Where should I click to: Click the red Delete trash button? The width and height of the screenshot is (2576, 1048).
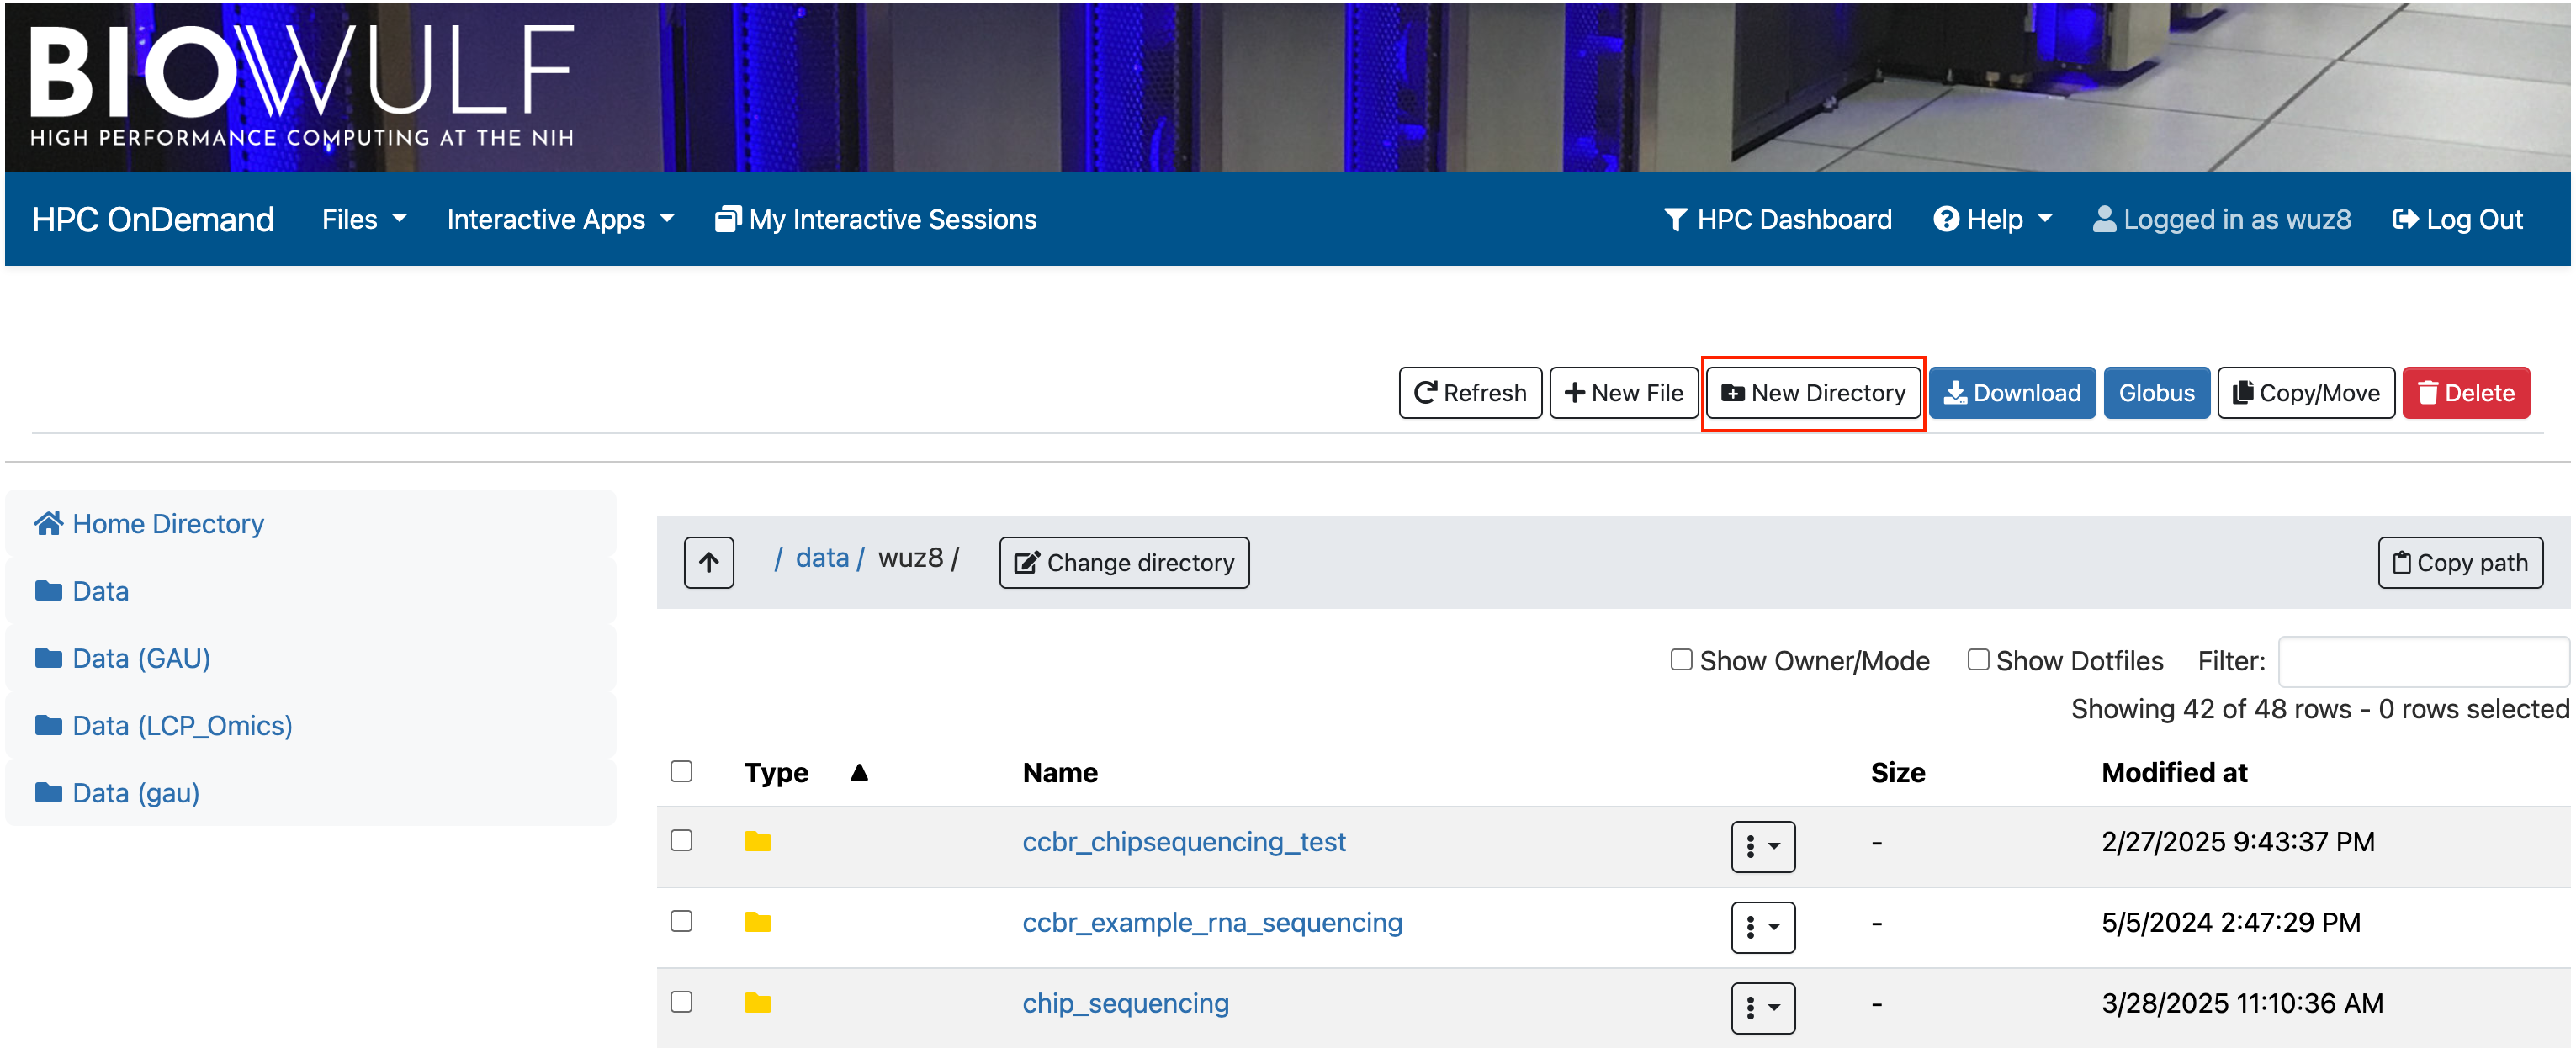[x=2465, y=392]
